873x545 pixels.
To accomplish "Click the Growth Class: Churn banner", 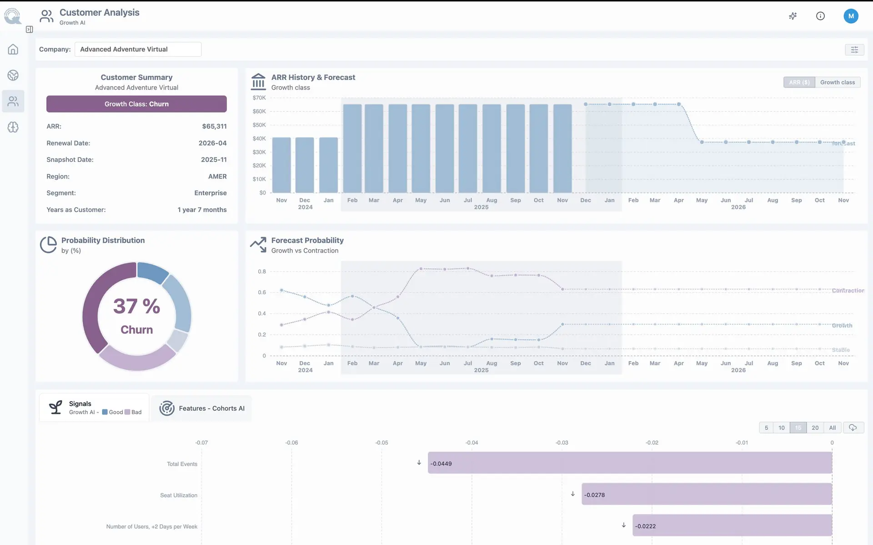I will 136,104.
